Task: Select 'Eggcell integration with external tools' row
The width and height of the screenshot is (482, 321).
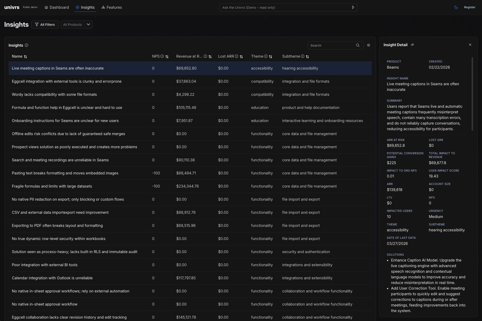Action: (190, 82)
